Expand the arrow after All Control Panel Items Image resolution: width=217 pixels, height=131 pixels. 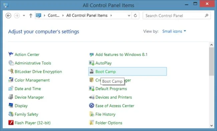click(x=111, y=15)
